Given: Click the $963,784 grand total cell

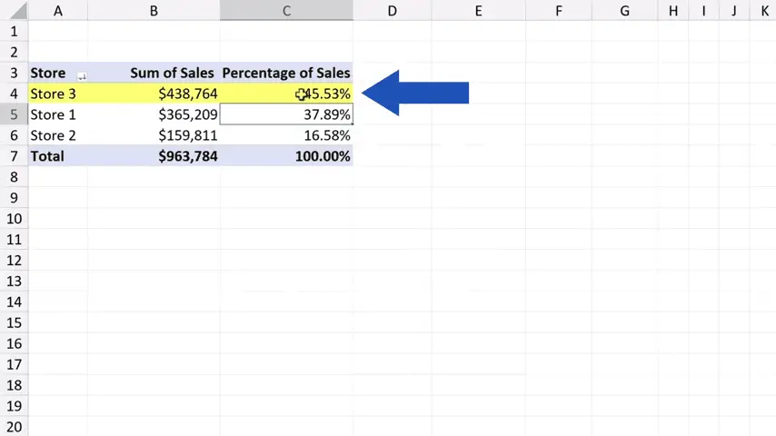Looking at the screenshot, I should [186, 156].
